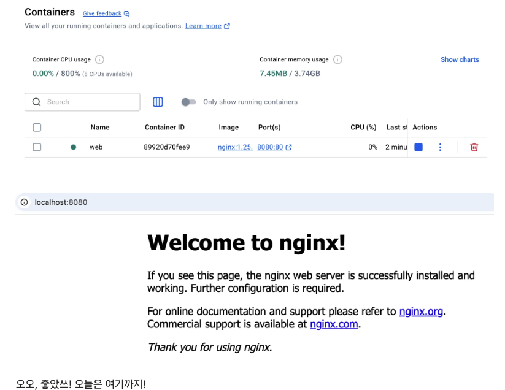Click container ID 89920d70fee9
The width and height of the screenshot is (505, 390).
pos(167,147)
